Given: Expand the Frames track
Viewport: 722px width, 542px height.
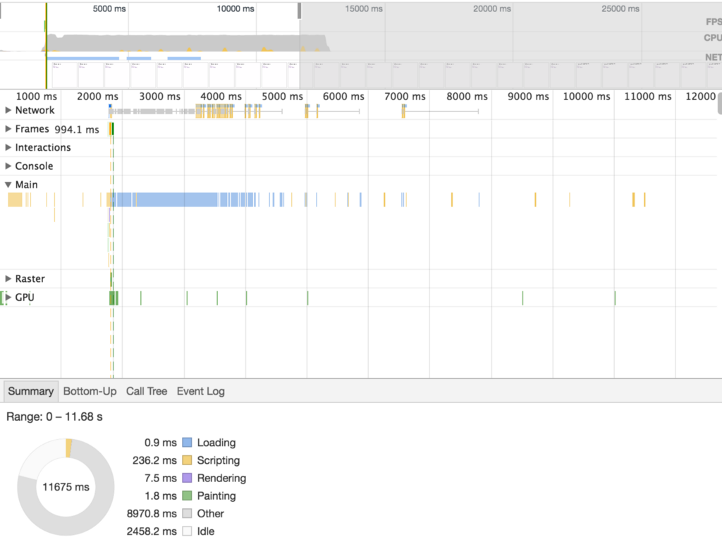Looking at the screenshot, I should (x=8, y=129).
